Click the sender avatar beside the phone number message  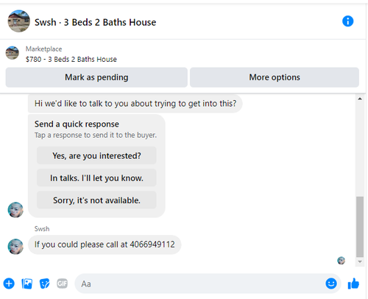[x=15, y=247]
